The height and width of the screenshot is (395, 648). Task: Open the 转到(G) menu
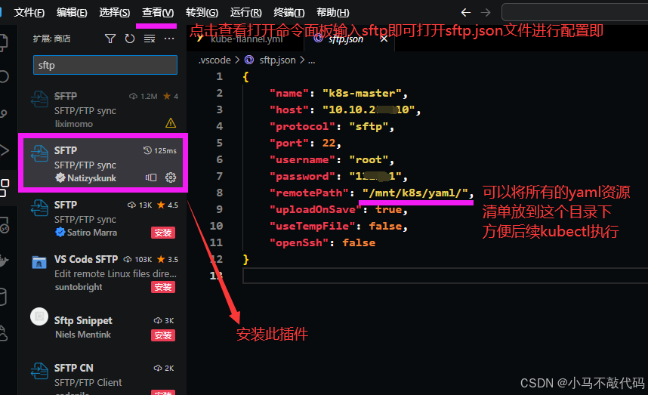(202, 12)
